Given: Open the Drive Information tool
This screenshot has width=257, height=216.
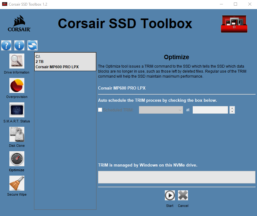Looking at the screenshot, I should 17,61.
